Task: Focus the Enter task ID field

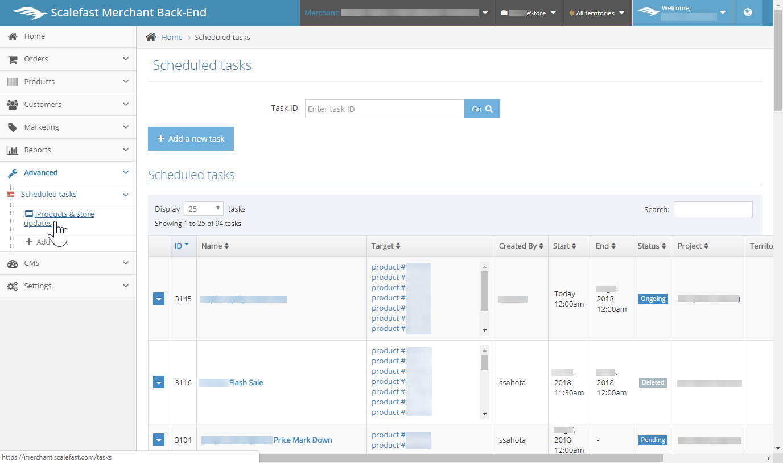Action: click(x=384, y=109)
